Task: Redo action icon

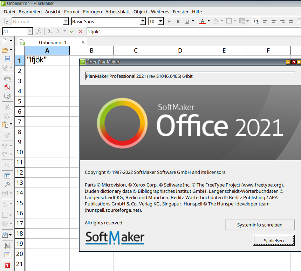Action: click(x=5, y=154)
